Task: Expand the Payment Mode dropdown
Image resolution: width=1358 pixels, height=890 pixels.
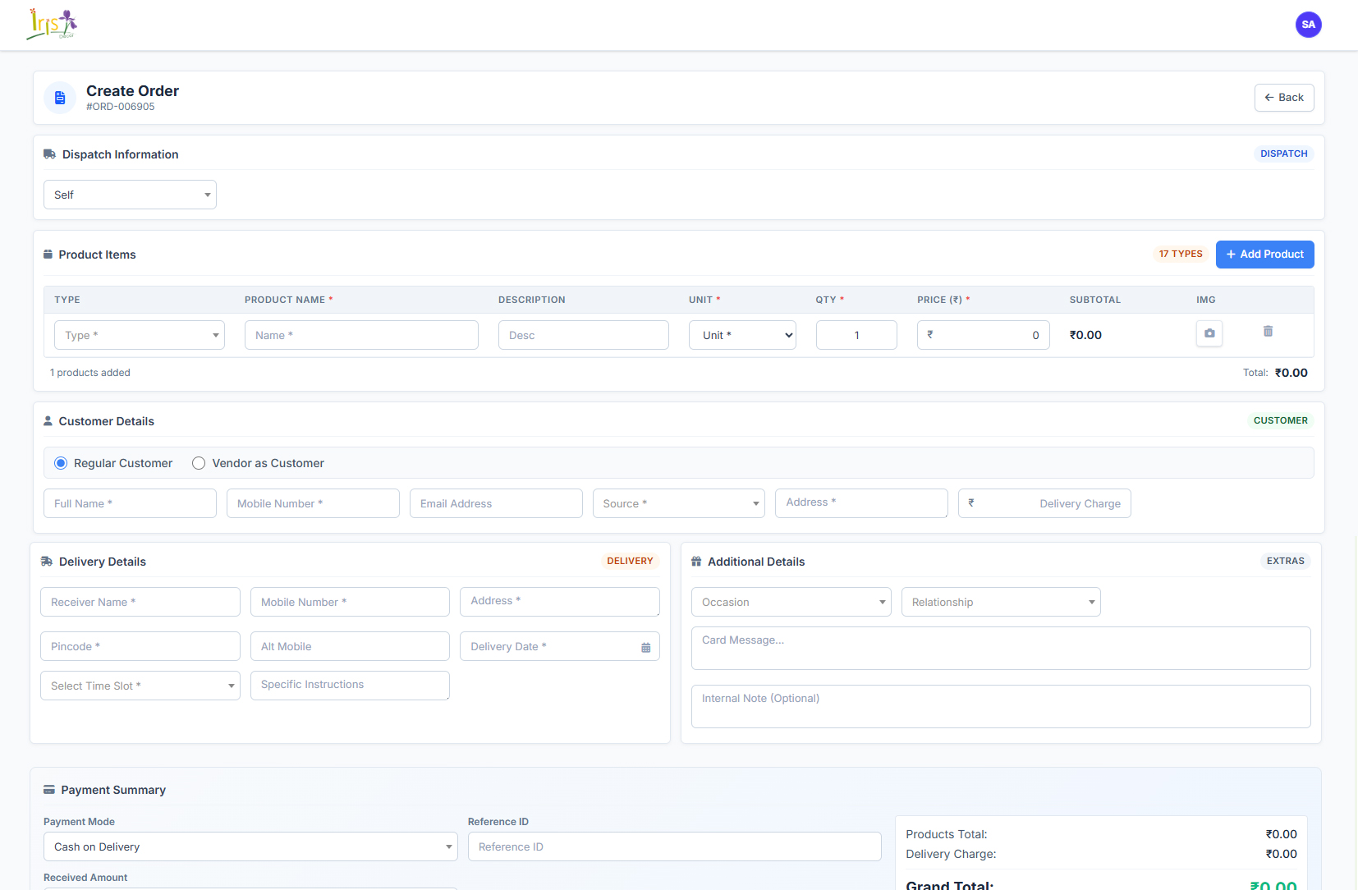Action: (250, 846)
